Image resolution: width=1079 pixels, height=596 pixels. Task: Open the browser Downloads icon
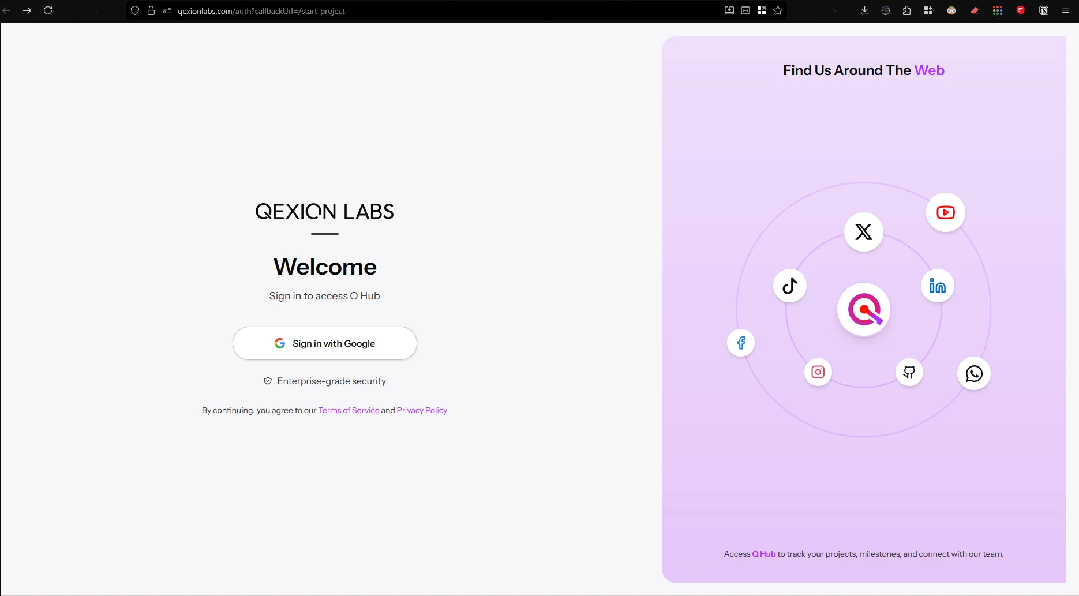864,10
